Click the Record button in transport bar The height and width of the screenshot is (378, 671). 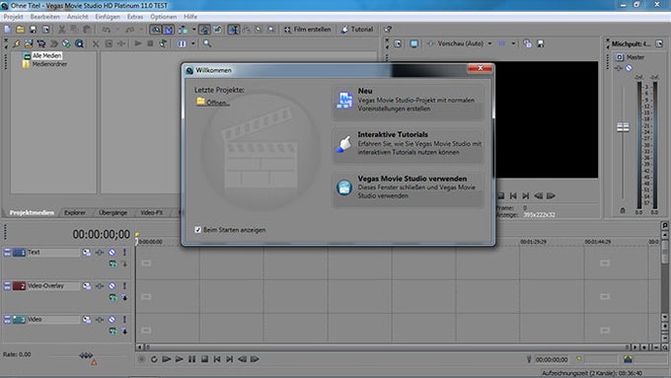click(x=142, y=359)
